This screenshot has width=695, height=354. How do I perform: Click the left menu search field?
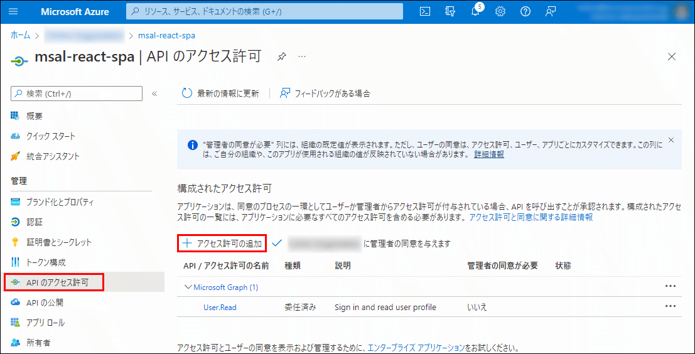(76, 94)
